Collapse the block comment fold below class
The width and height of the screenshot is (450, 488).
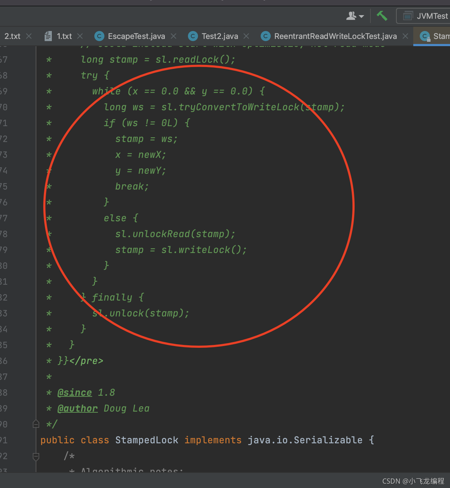pyautogui.click(x=36, y=456)
